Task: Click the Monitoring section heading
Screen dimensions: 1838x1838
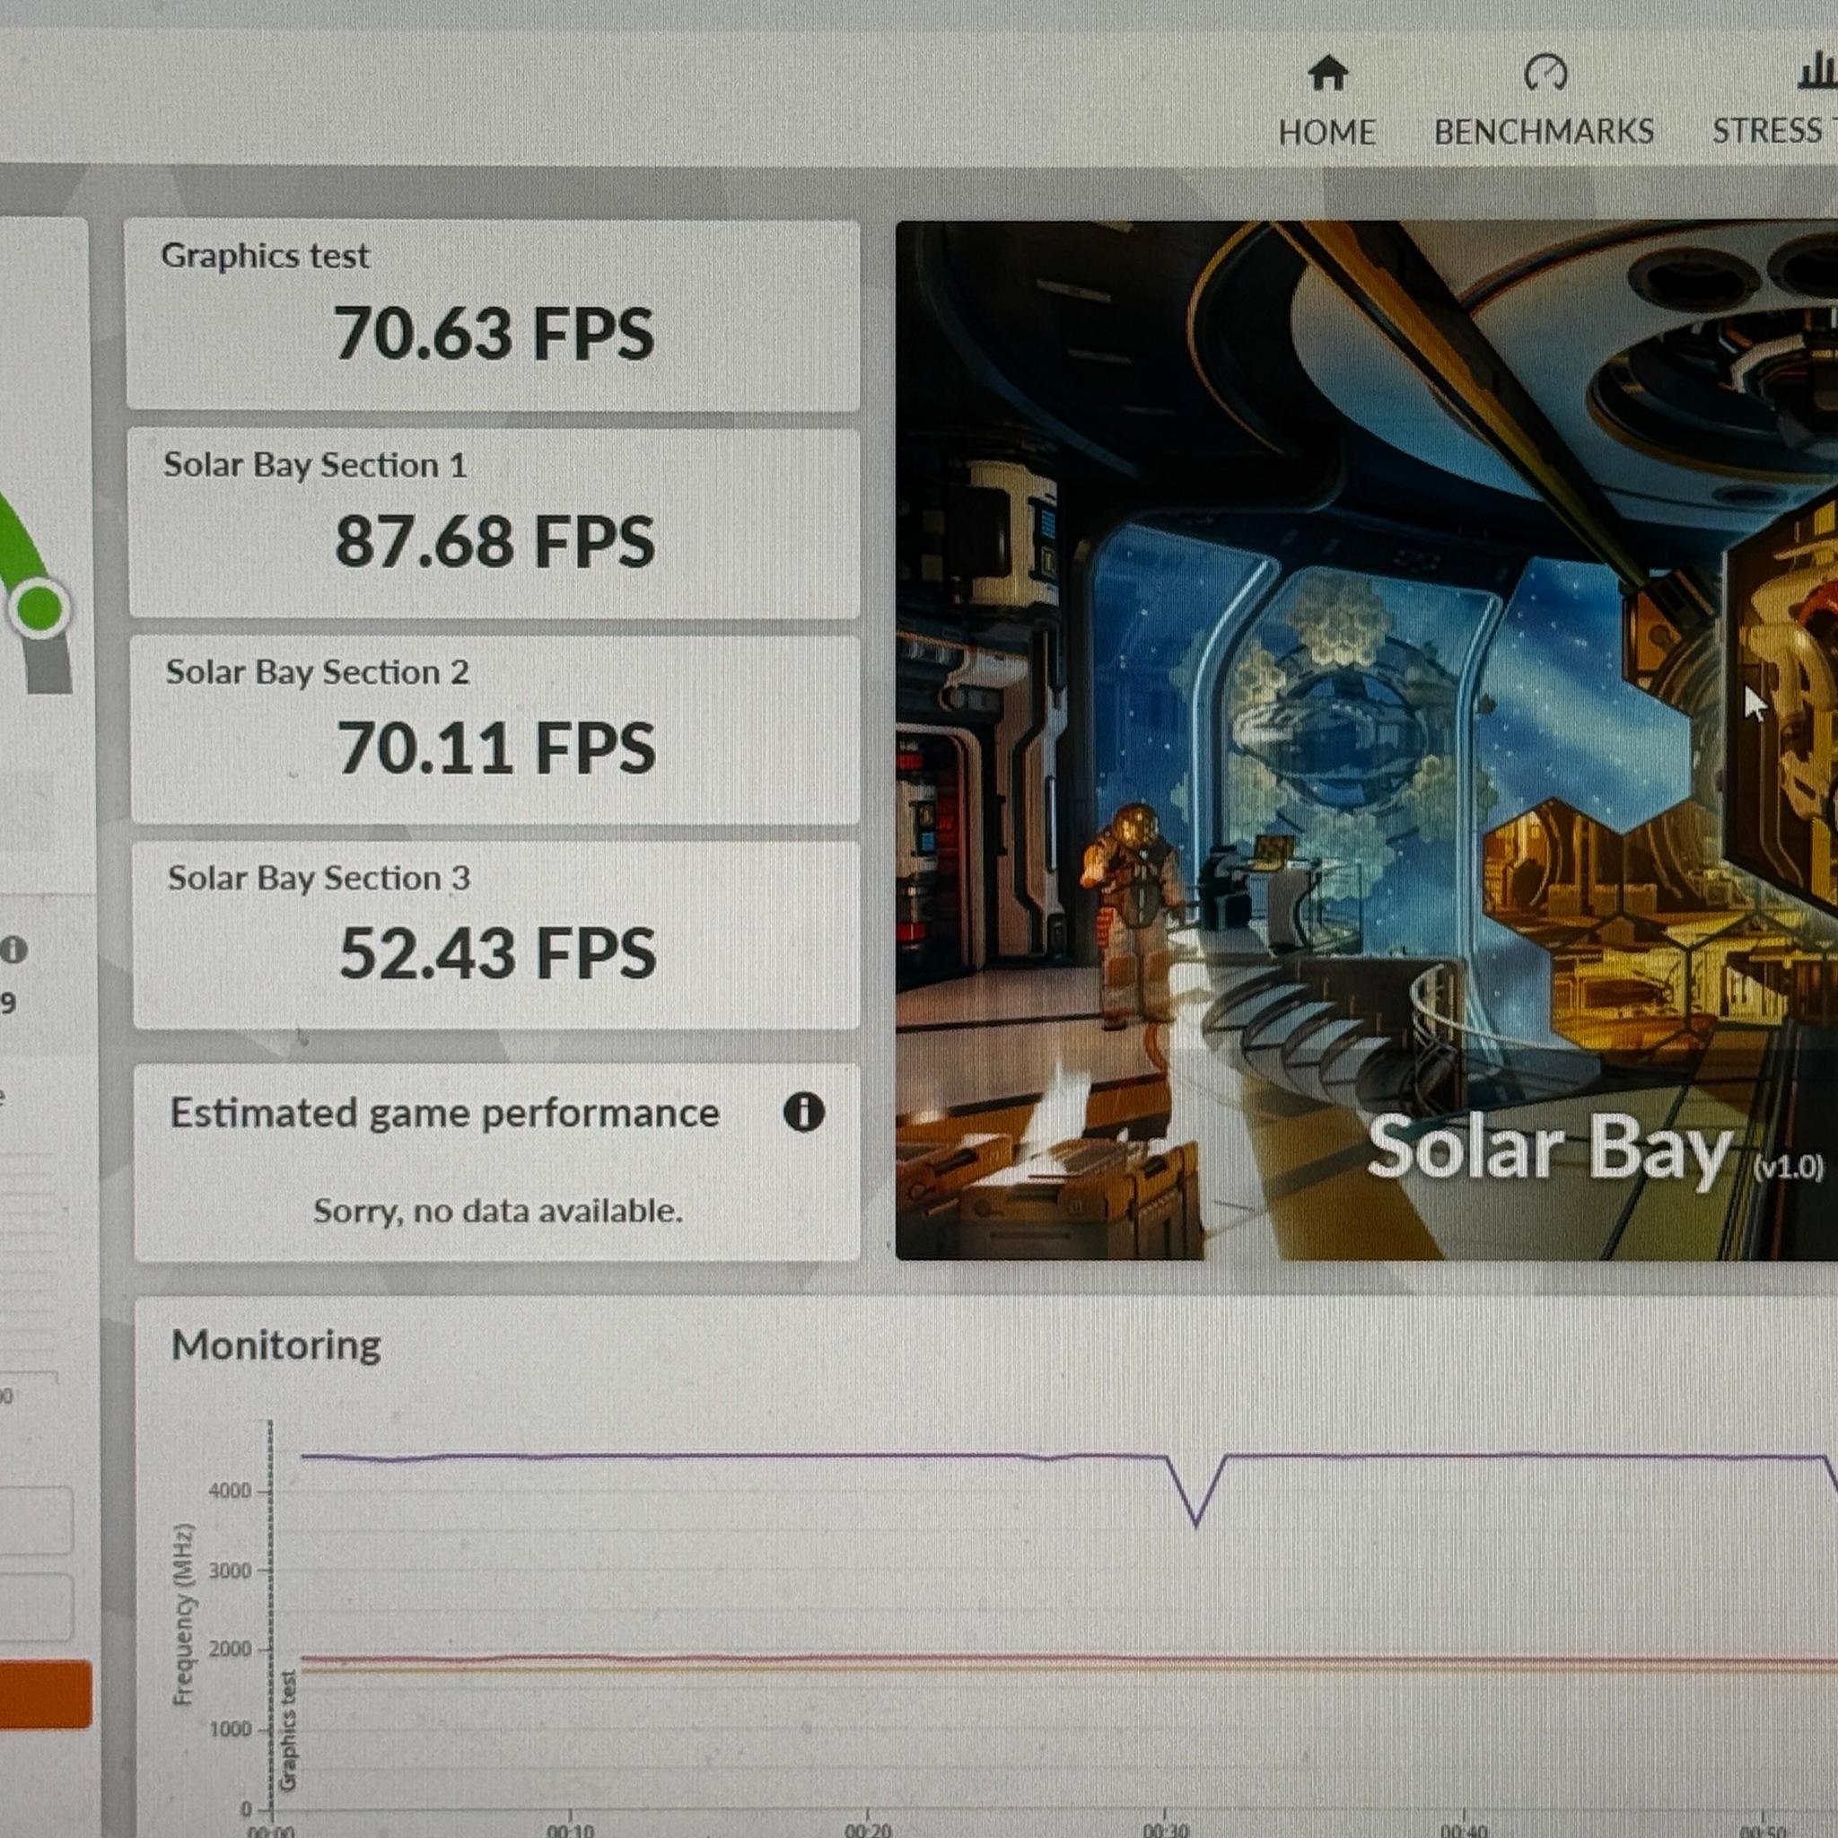Action: [276, 1345]
